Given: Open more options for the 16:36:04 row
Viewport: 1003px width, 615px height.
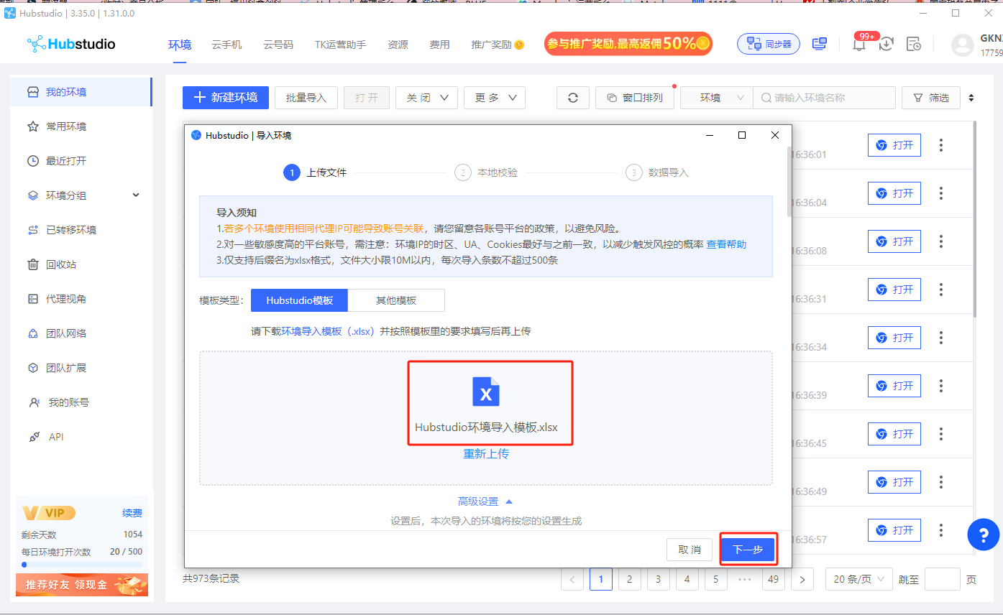Looking at the screenshot, I should [x=940, y=193].
